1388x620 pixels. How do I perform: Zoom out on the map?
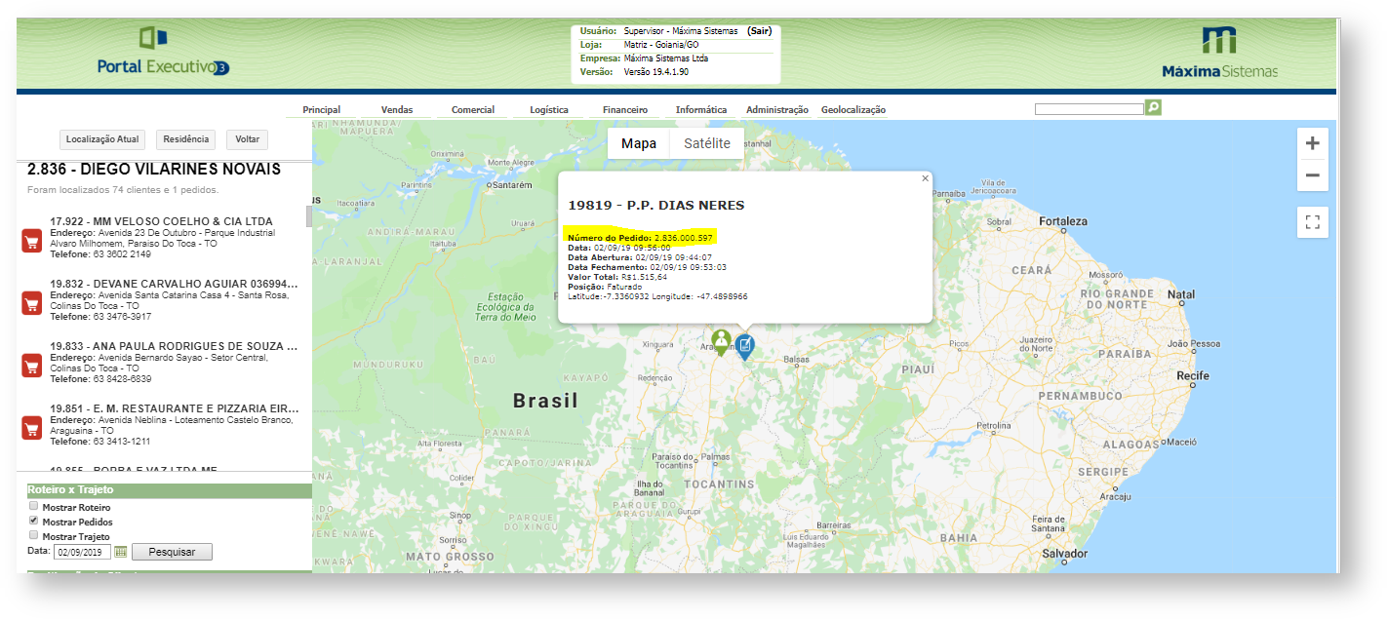1312,175
